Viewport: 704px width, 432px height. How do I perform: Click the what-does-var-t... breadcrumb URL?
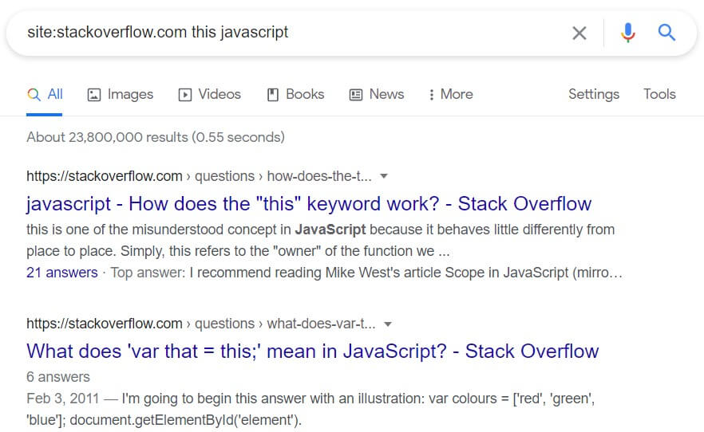(x=200, y=324)
